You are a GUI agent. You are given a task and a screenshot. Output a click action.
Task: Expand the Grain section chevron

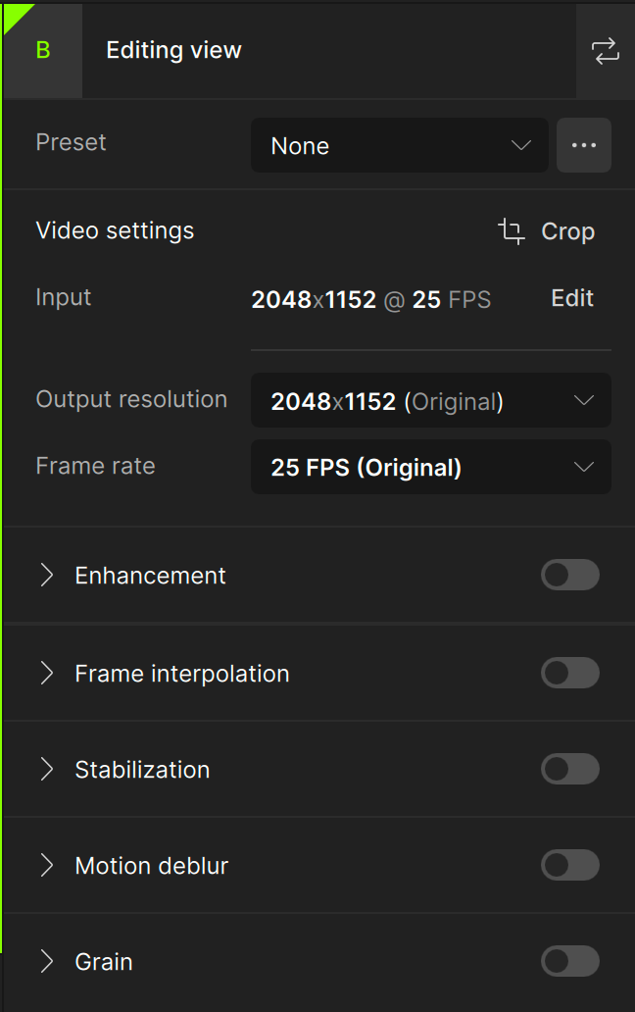(x=46, y=961)
